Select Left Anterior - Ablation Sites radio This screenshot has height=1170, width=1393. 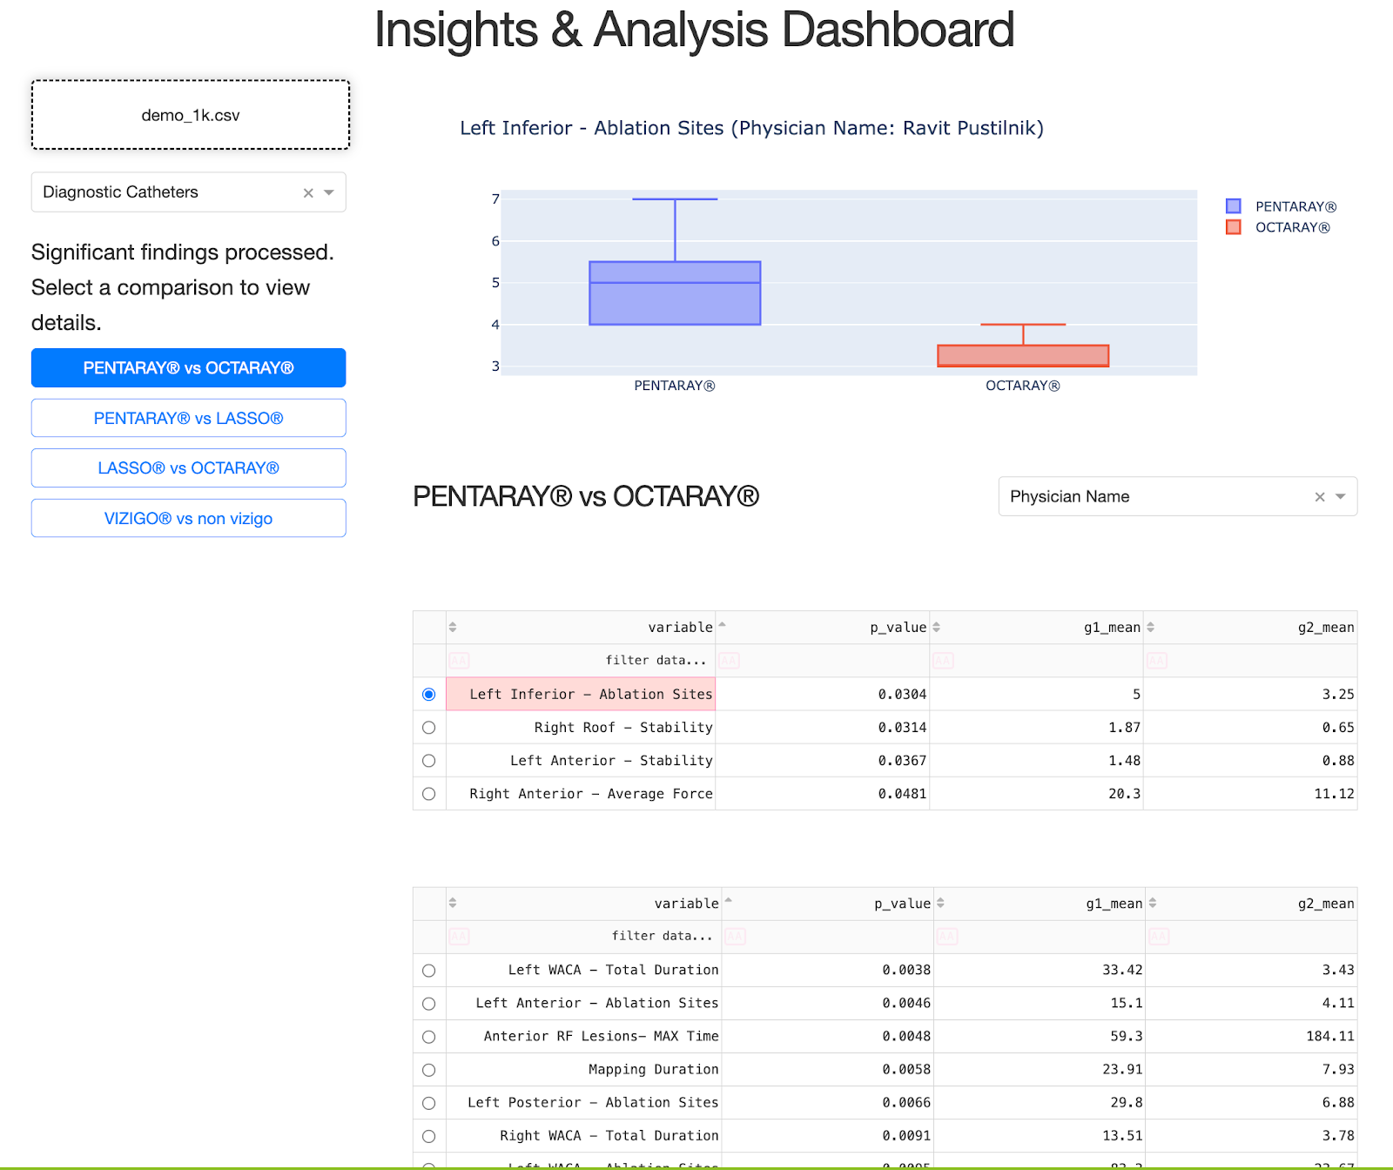pyautogui.click(x=428, y=1004)
